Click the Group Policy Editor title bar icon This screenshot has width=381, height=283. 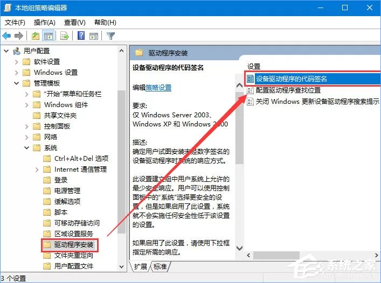(8, 8)
